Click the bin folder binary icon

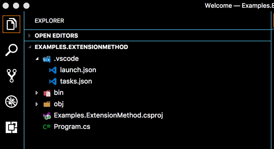pos(47,93)
